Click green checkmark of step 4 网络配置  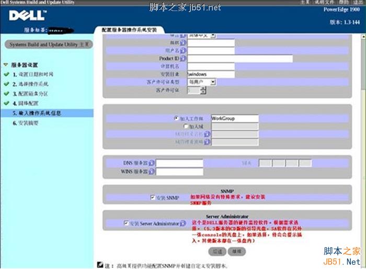point(6,103)
